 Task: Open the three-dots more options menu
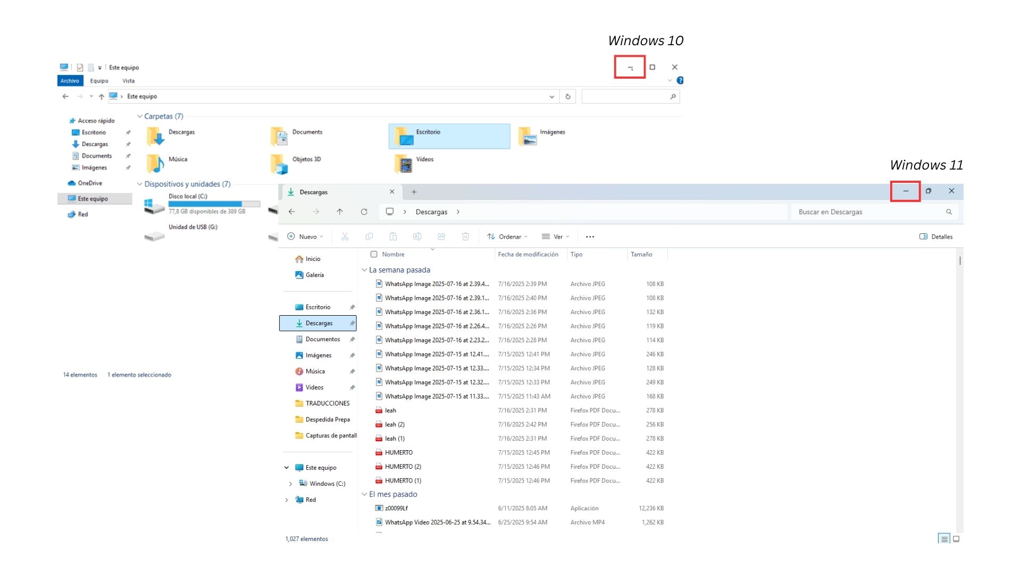pyautogui.click(x=590, y=237)
